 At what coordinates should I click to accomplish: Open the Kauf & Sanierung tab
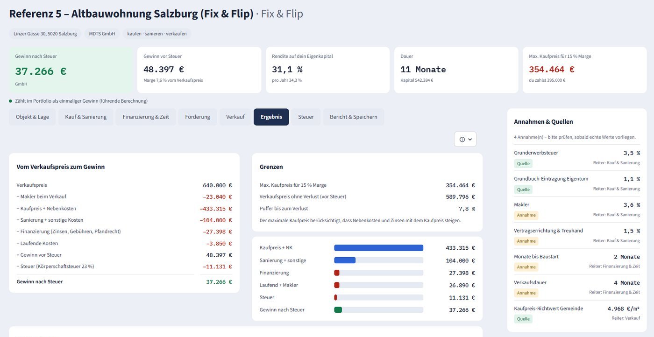click(86, 117)
